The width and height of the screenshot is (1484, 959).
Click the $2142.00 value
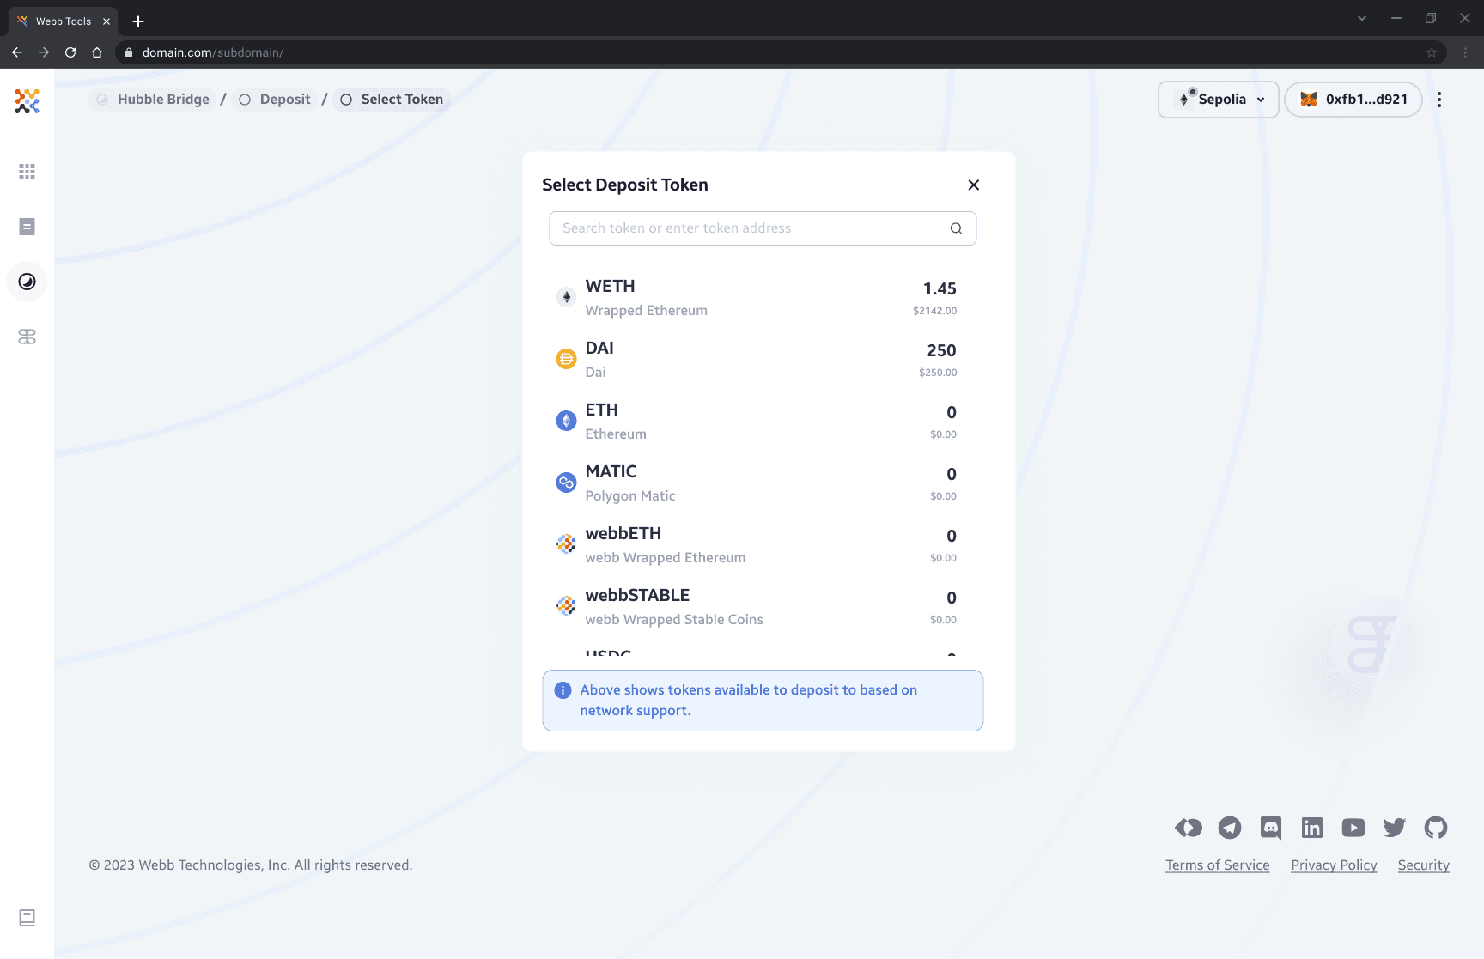[934, 311]
